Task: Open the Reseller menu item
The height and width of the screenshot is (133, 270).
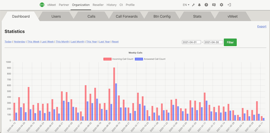Action: point(98,5)
